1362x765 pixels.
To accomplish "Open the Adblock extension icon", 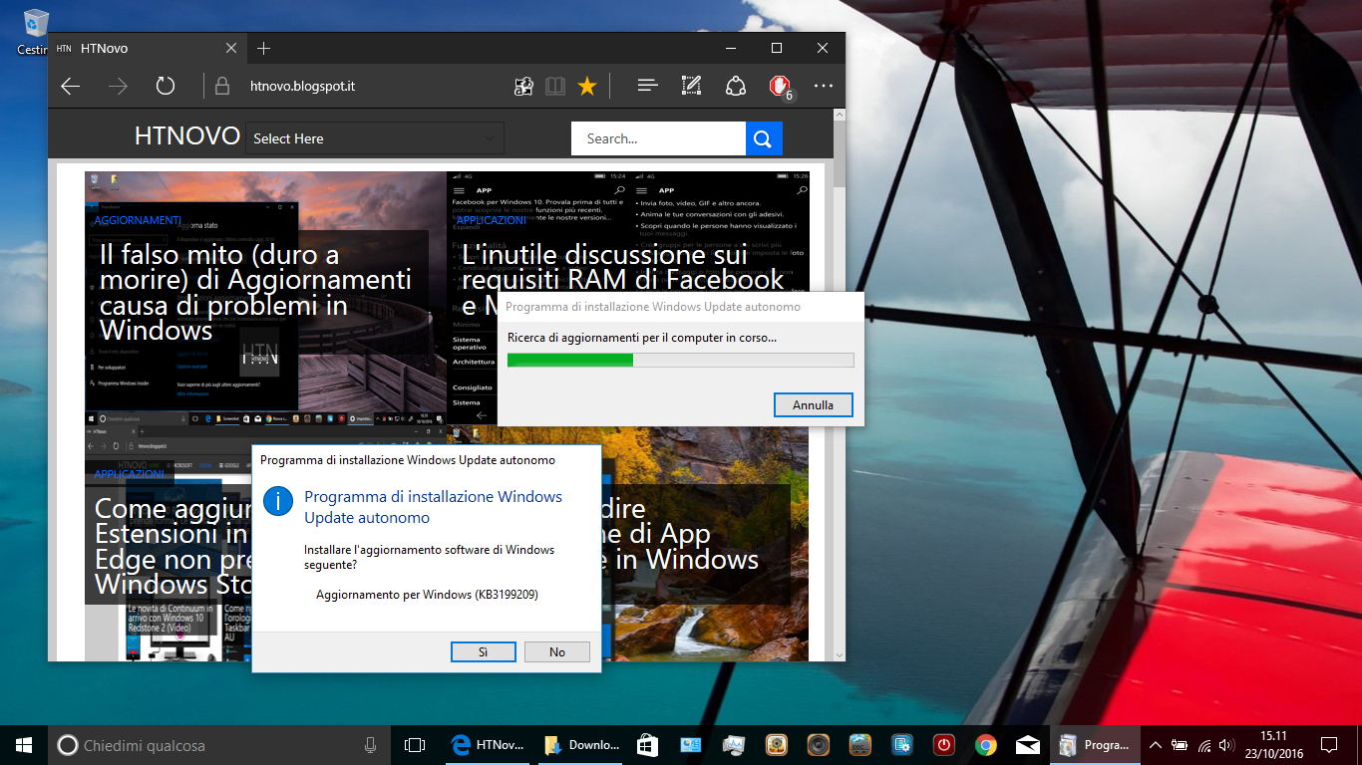I will pyautogui.click(x=781, y=88).
